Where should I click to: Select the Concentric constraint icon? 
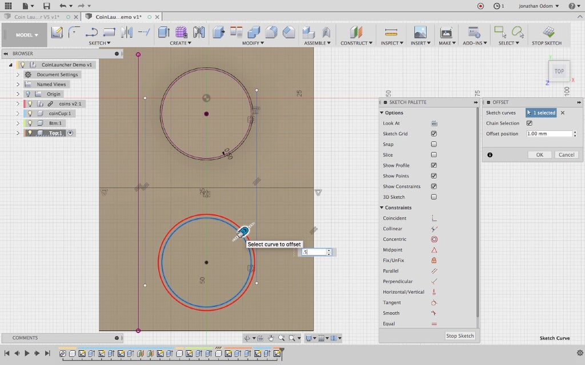tap(434, 240)
